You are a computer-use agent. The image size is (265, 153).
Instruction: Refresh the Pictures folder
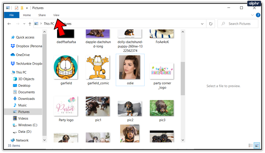[x=210, y=24]
